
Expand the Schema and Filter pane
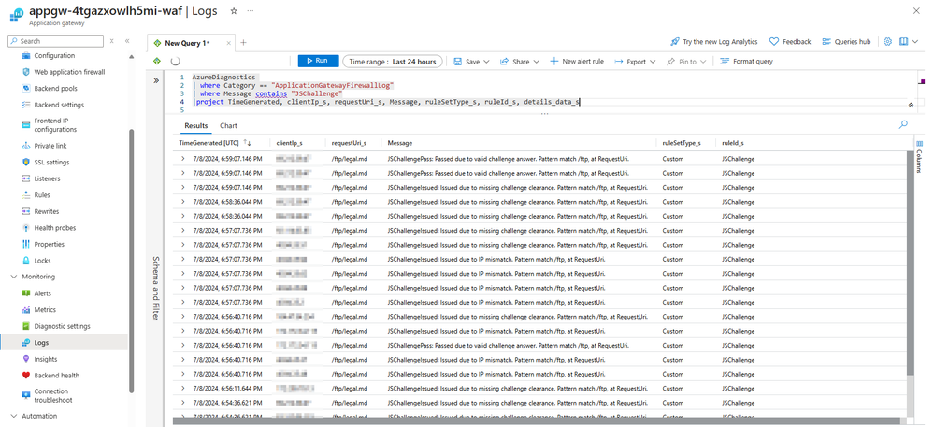pyautogui.click(x=156, y=80)
